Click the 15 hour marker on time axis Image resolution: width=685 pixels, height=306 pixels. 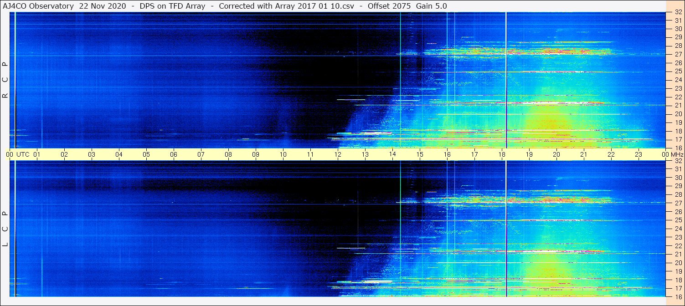click(x=420, y=154)
